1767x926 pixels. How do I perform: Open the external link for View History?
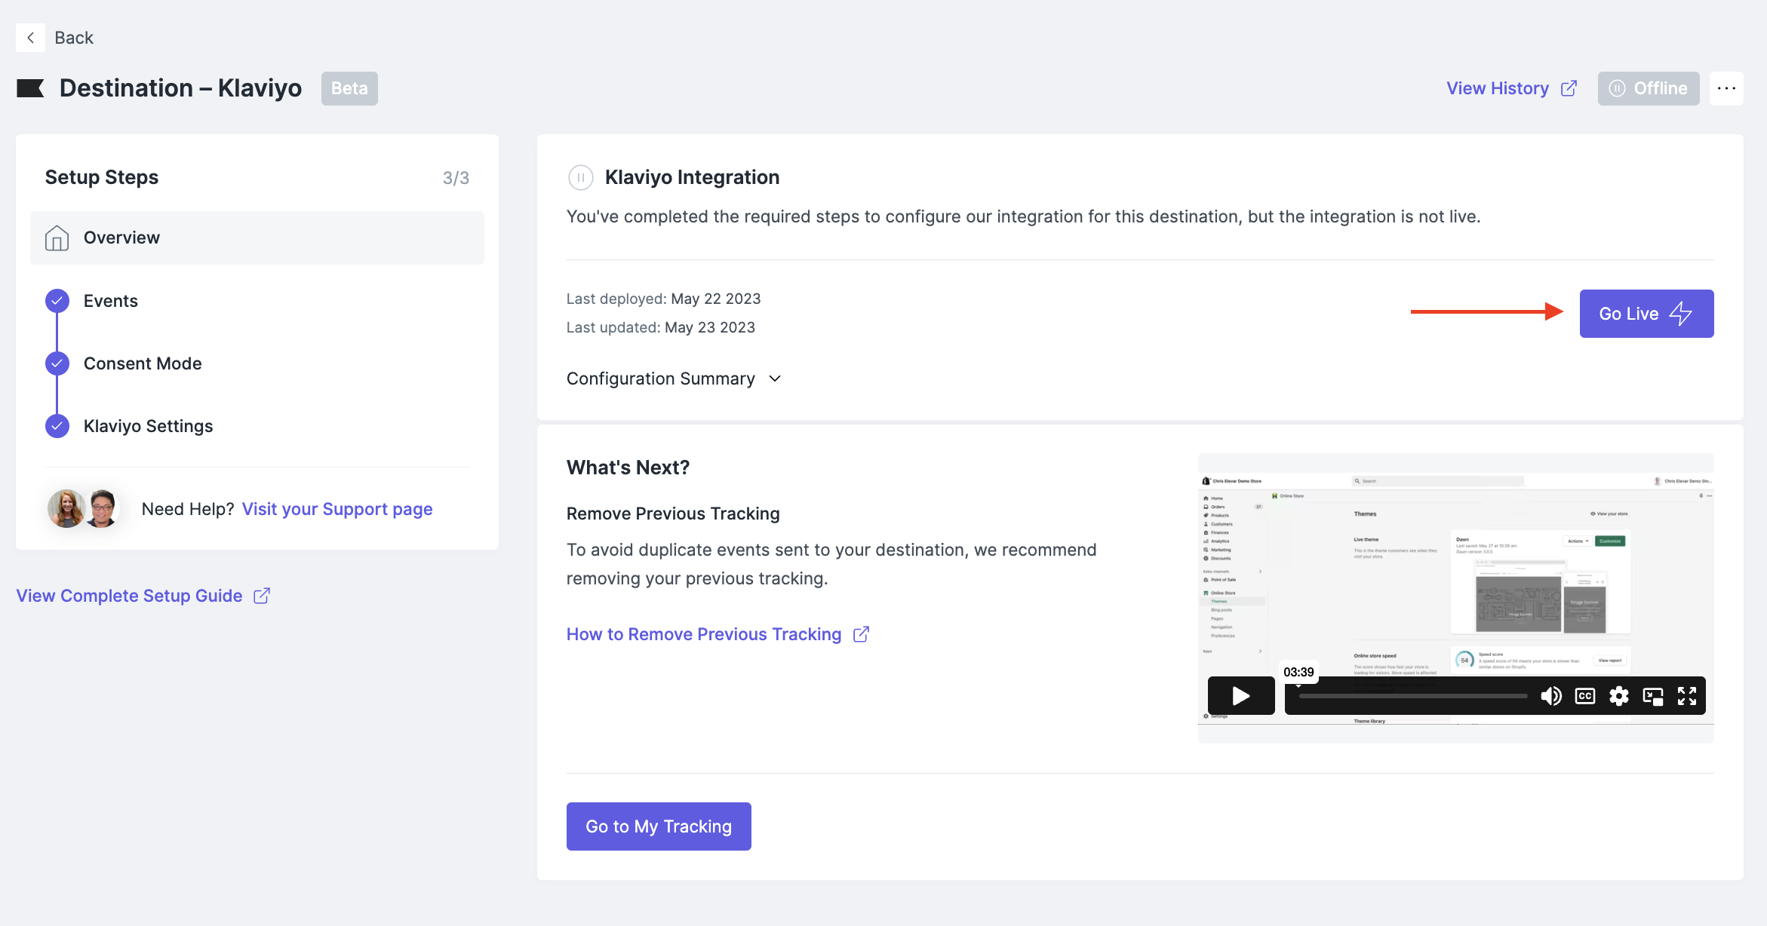pyautogui.click(x=1570, y=87)
